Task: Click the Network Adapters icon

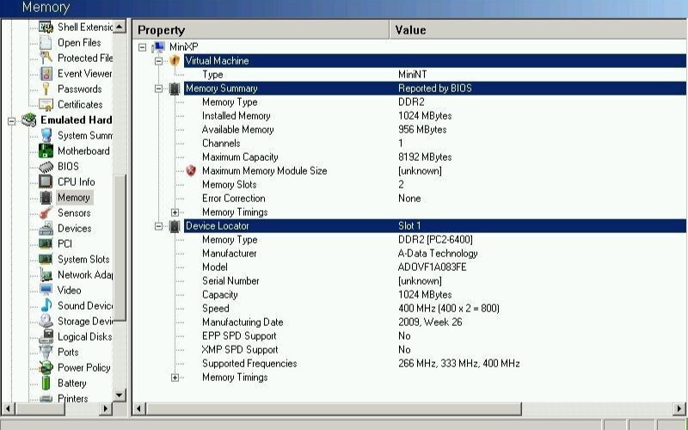Action: (x=46, y=274)
